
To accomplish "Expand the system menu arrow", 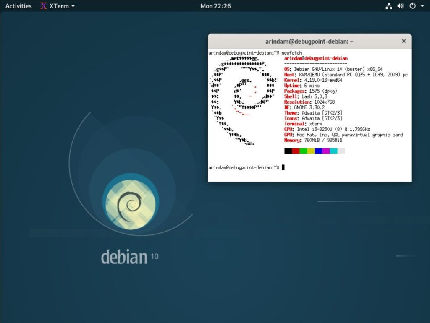I will (422, 6).
